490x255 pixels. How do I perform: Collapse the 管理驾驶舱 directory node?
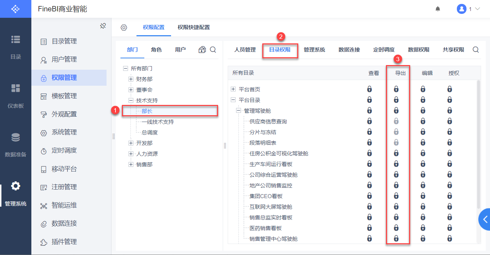click(239, 111)
